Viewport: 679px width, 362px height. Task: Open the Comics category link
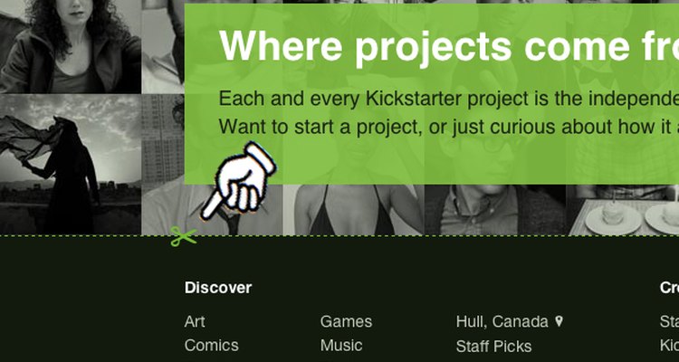point(211,346)
